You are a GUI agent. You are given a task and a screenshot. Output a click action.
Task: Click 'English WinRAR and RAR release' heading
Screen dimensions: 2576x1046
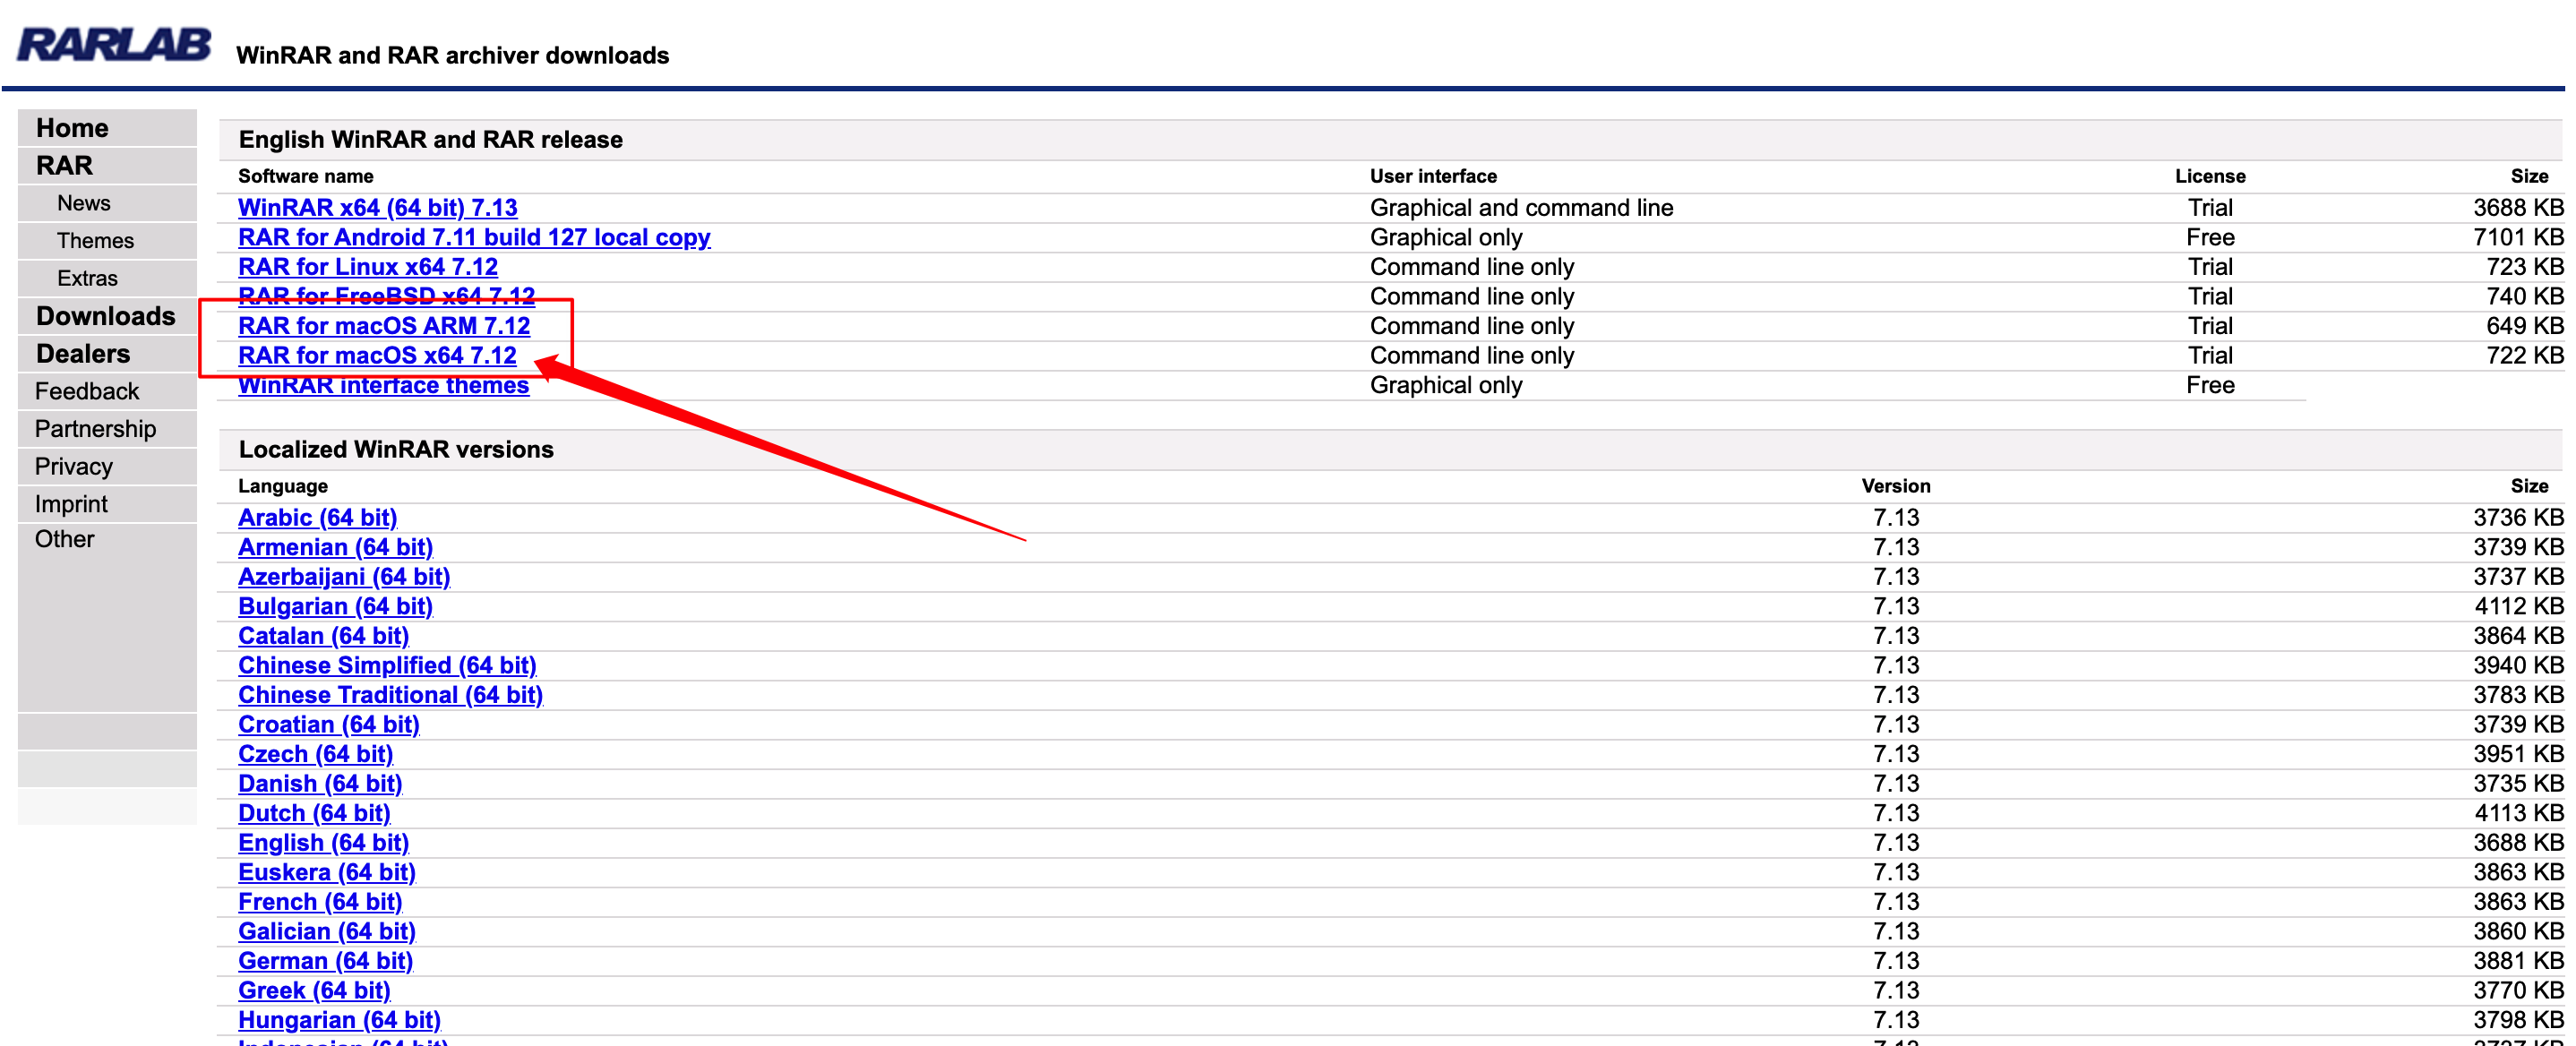(x=431, y=140)
